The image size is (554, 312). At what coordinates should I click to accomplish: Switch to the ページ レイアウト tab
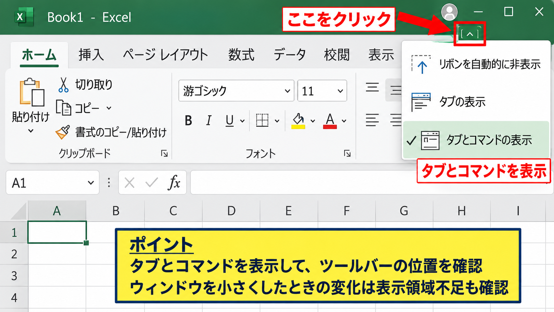(x=165, y=55)
